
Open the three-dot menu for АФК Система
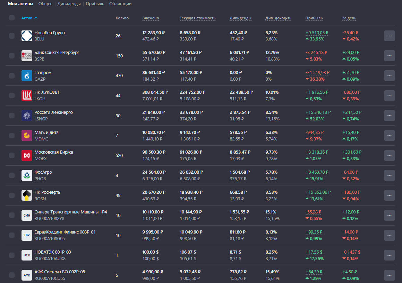pos(389,275)
